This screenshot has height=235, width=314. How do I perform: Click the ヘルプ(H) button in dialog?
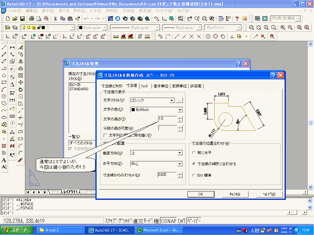269,194
